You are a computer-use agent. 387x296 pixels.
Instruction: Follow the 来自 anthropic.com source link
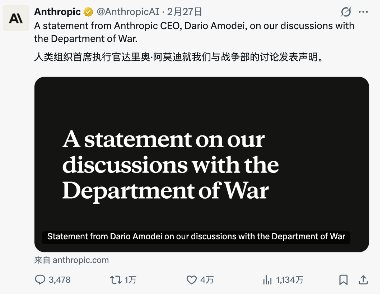pyautogui.click(x=72, y=260)
